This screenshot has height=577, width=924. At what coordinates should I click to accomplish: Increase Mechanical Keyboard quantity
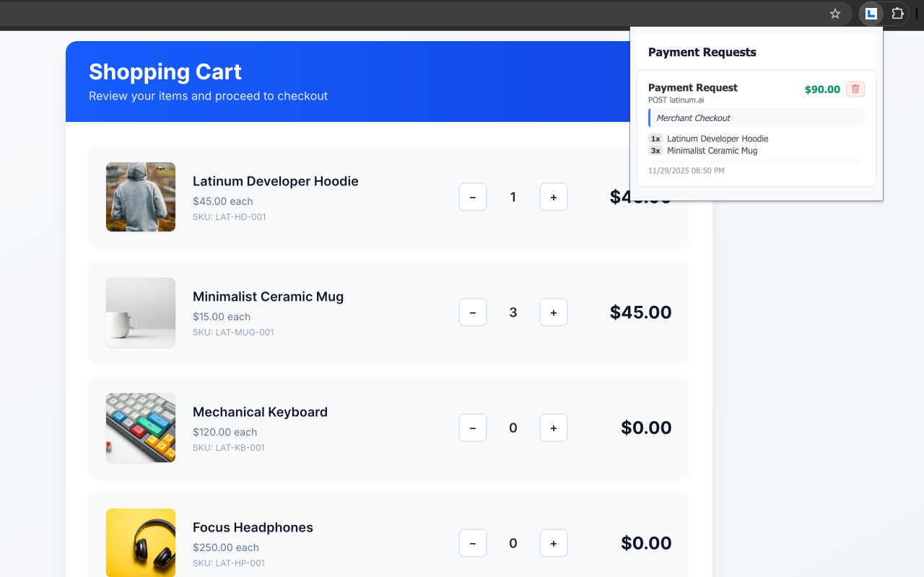click(553, 428)
